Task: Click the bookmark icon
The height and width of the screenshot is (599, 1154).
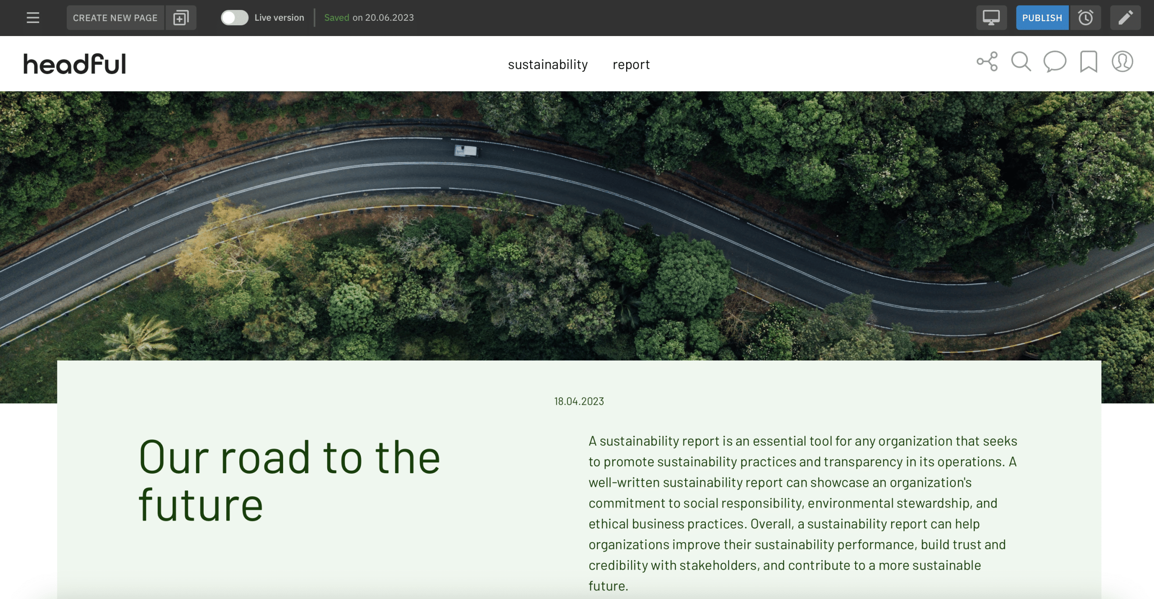Action: point(1088,62)
